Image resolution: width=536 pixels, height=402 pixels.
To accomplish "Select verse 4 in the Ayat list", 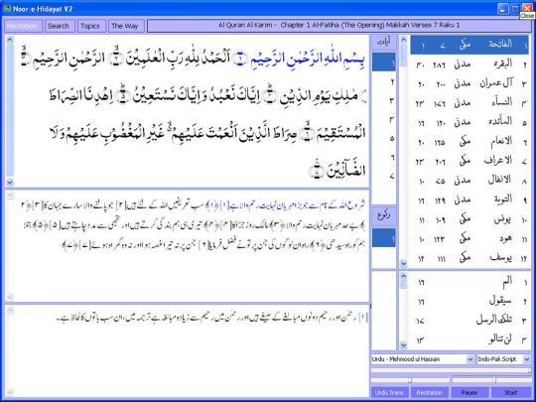I will (x=384, y=119).
